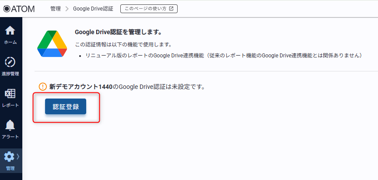This screenshot has width=378, height=180.
Task: Open the アラート bell icon
Action: 10,126
